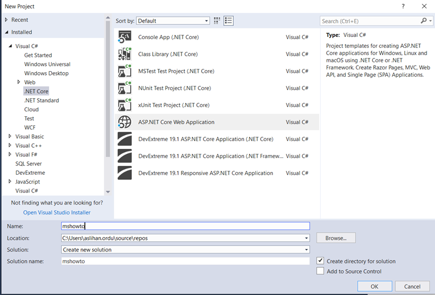435x295 pixels.
Task: Click the search magnifier icon
Action: [423, 21]
